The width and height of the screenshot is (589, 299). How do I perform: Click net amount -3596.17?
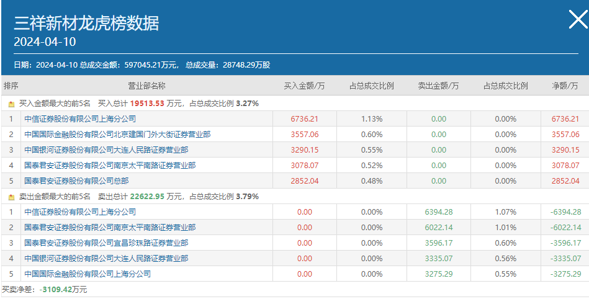(565, 243)
